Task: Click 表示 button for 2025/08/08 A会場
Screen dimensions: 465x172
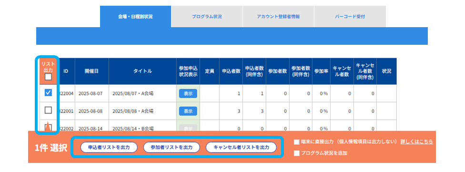Action: (188, 111)
